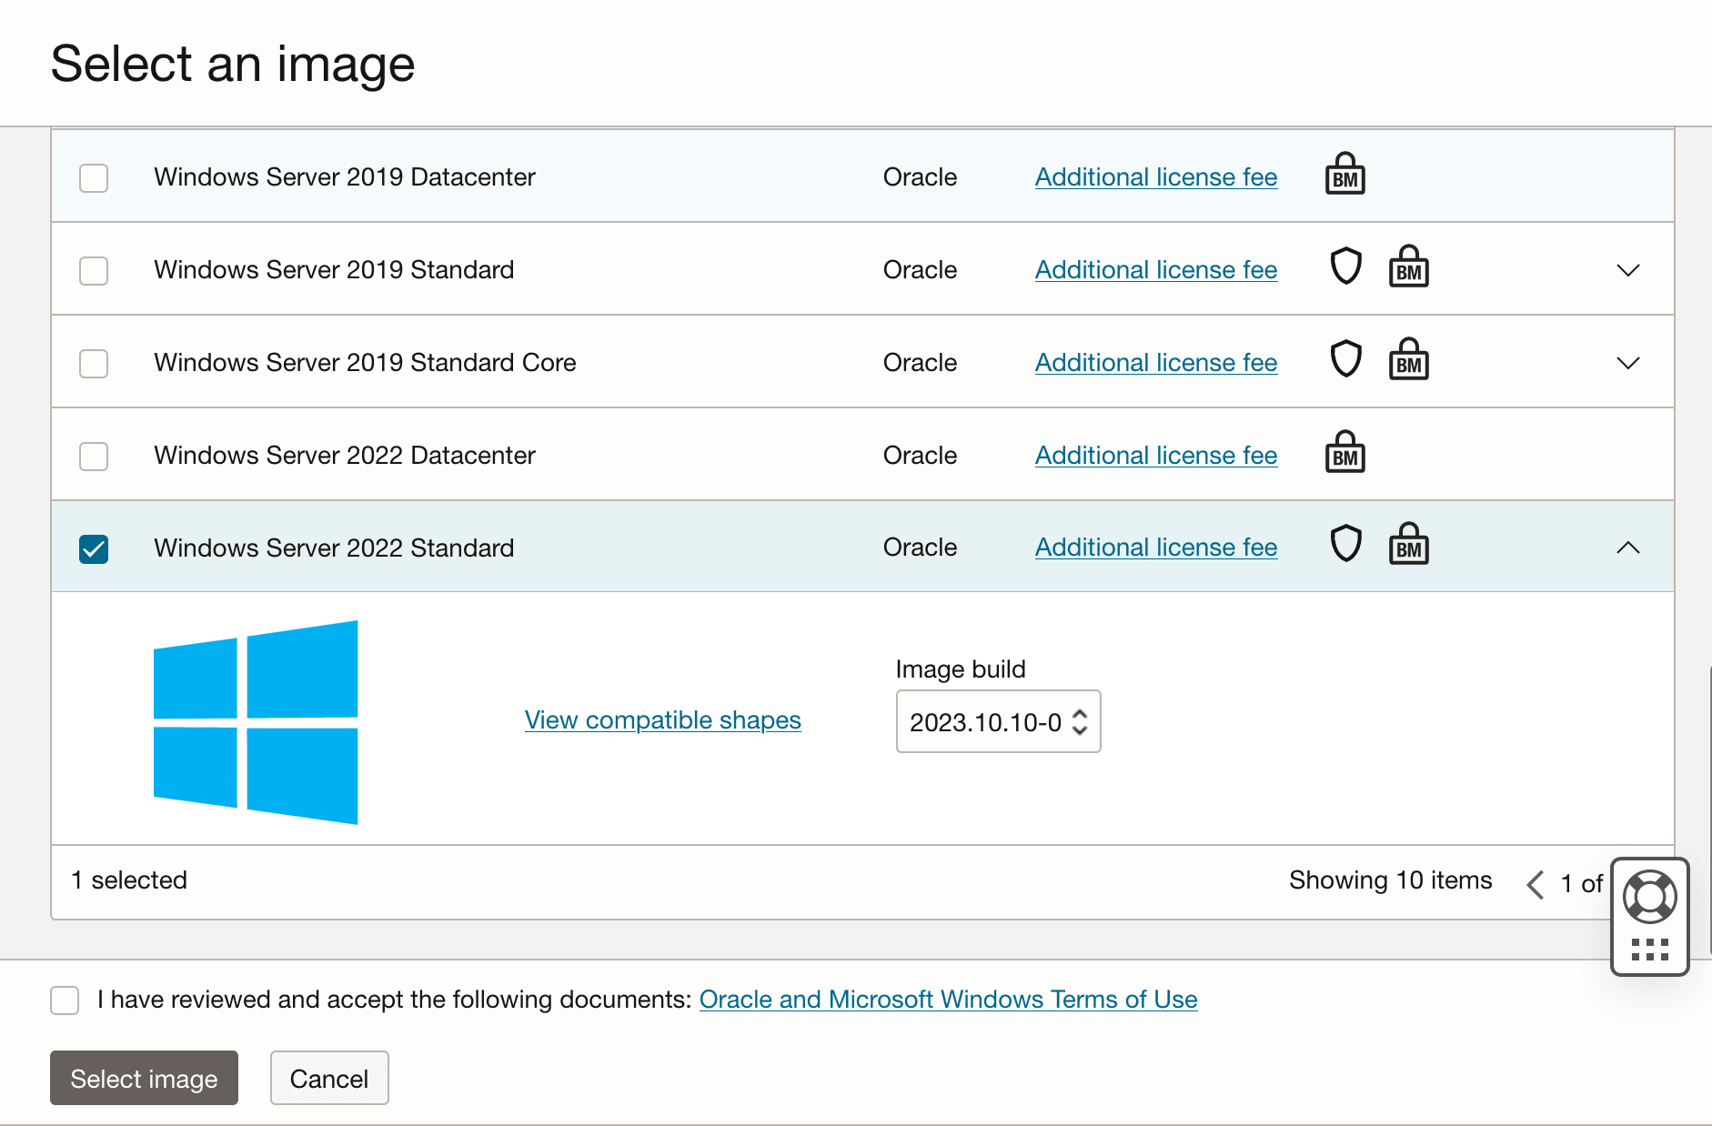
Task: Check the Windows Server 2019 Datacenter checkbox
Action: tap(94, 178)
